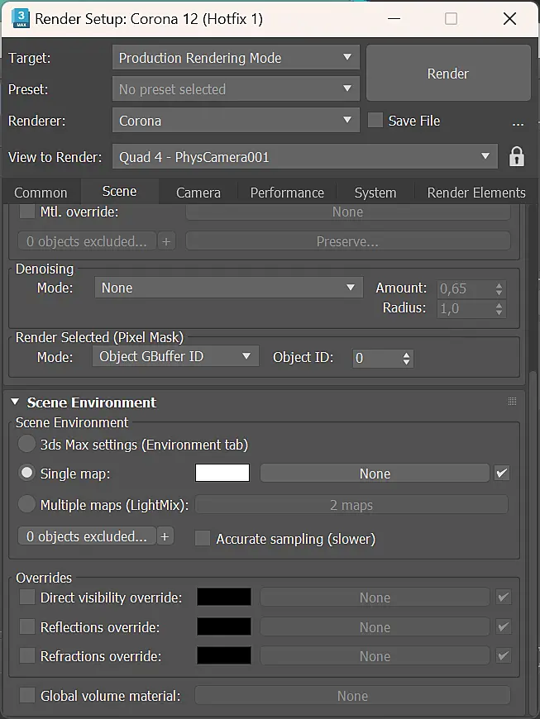Viewport: 540px width, 719px height.
Task: Click the Single map None slot button
Action: [375, 474]
